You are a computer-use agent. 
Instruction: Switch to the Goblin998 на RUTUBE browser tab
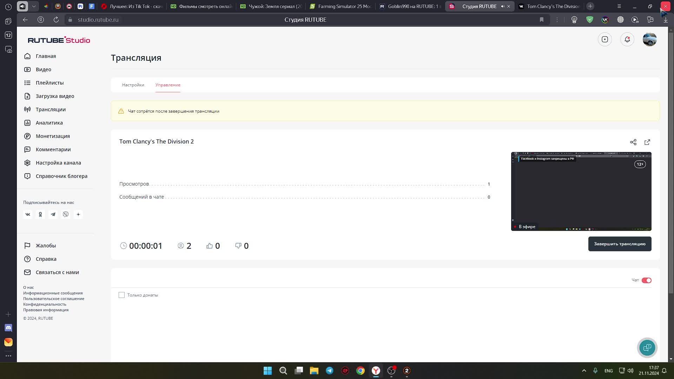410,6
